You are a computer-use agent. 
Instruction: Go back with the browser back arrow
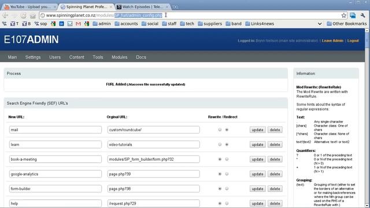tap(5, 16)
